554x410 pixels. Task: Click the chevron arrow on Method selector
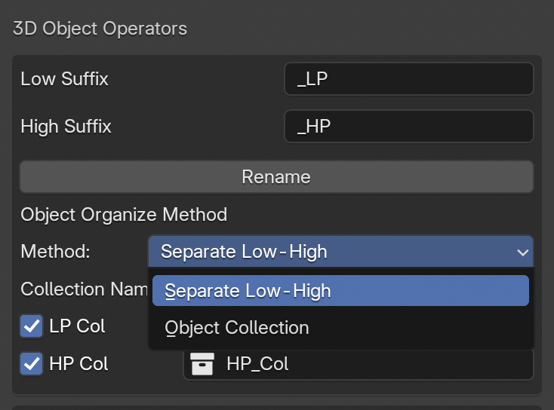(x=522, y=252)
